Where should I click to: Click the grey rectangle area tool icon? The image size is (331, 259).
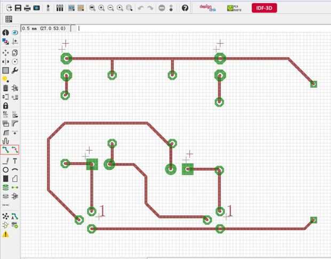point(6,70)
